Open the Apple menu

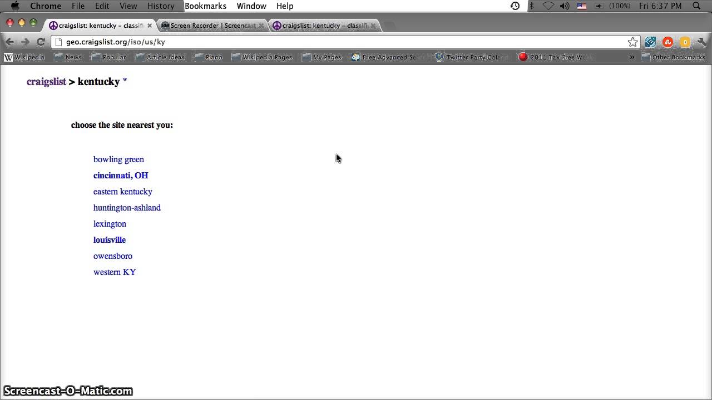tap(15, 6)
